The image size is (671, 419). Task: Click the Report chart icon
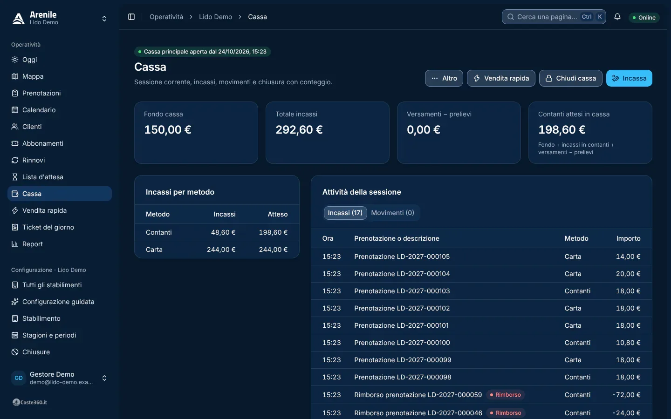click(15, 244)
